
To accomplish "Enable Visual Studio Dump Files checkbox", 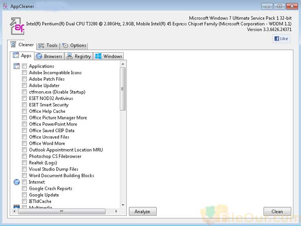I will click(x=24, y=169).
